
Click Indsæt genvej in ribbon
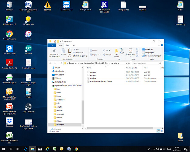tap(80, 56)
